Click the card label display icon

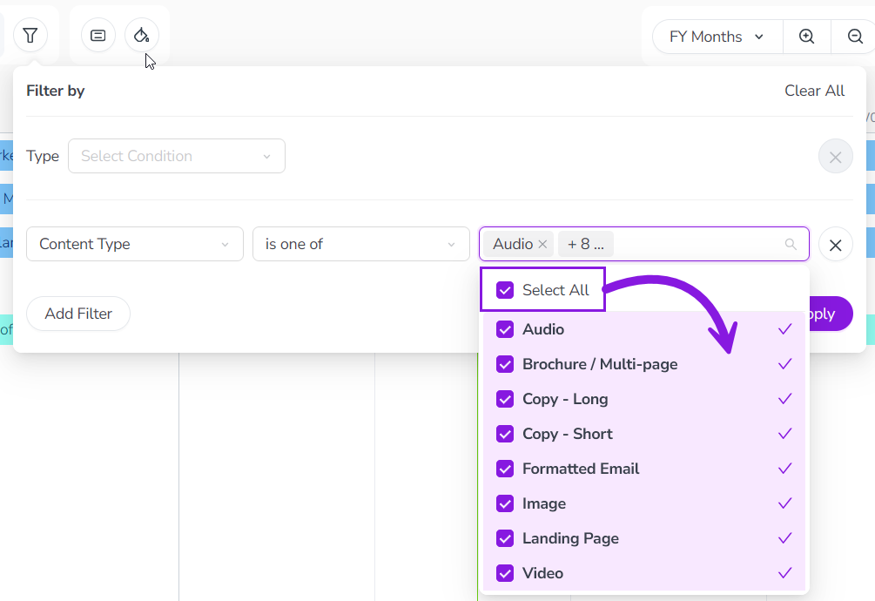point(98,36)
